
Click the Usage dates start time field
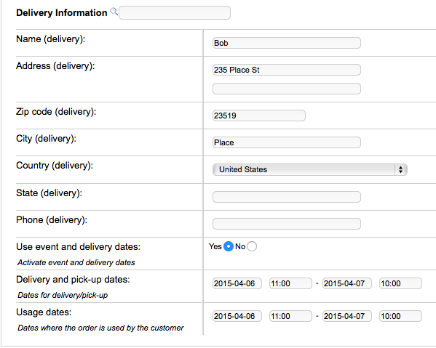click(x=290, y=316)
